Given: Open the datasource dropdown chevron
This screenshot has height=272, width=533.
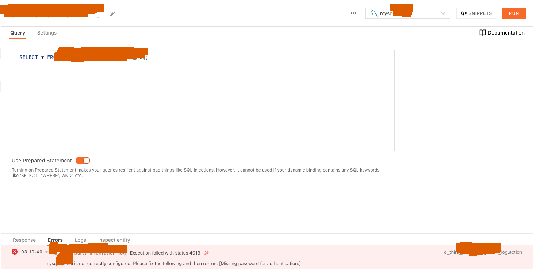Looking at the screenshot, I should pyautogui.click(x=443, y=13).
